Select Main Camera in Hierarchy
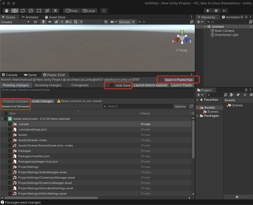Image resolution: width=253 pixels, height=205 pixels. 225,31
